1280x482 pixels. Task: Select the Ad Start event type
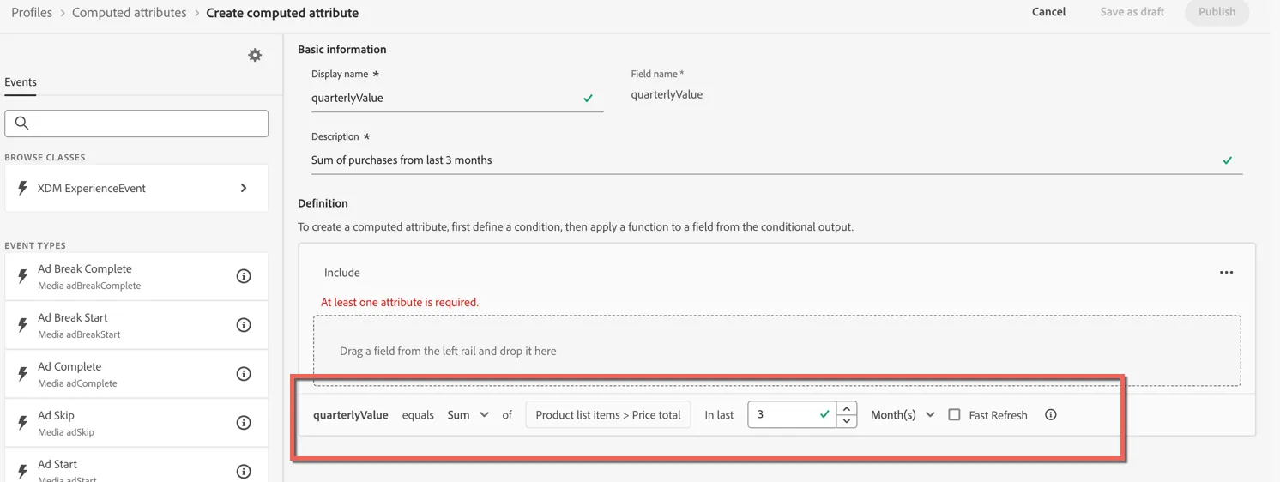tap(136, 465)
